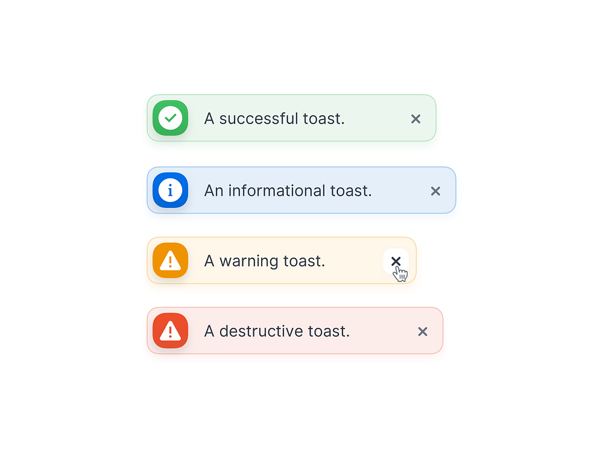The height and width of the screenshot is (452, 603).
Task: Click the successful toast body
Action: (291, 118)
